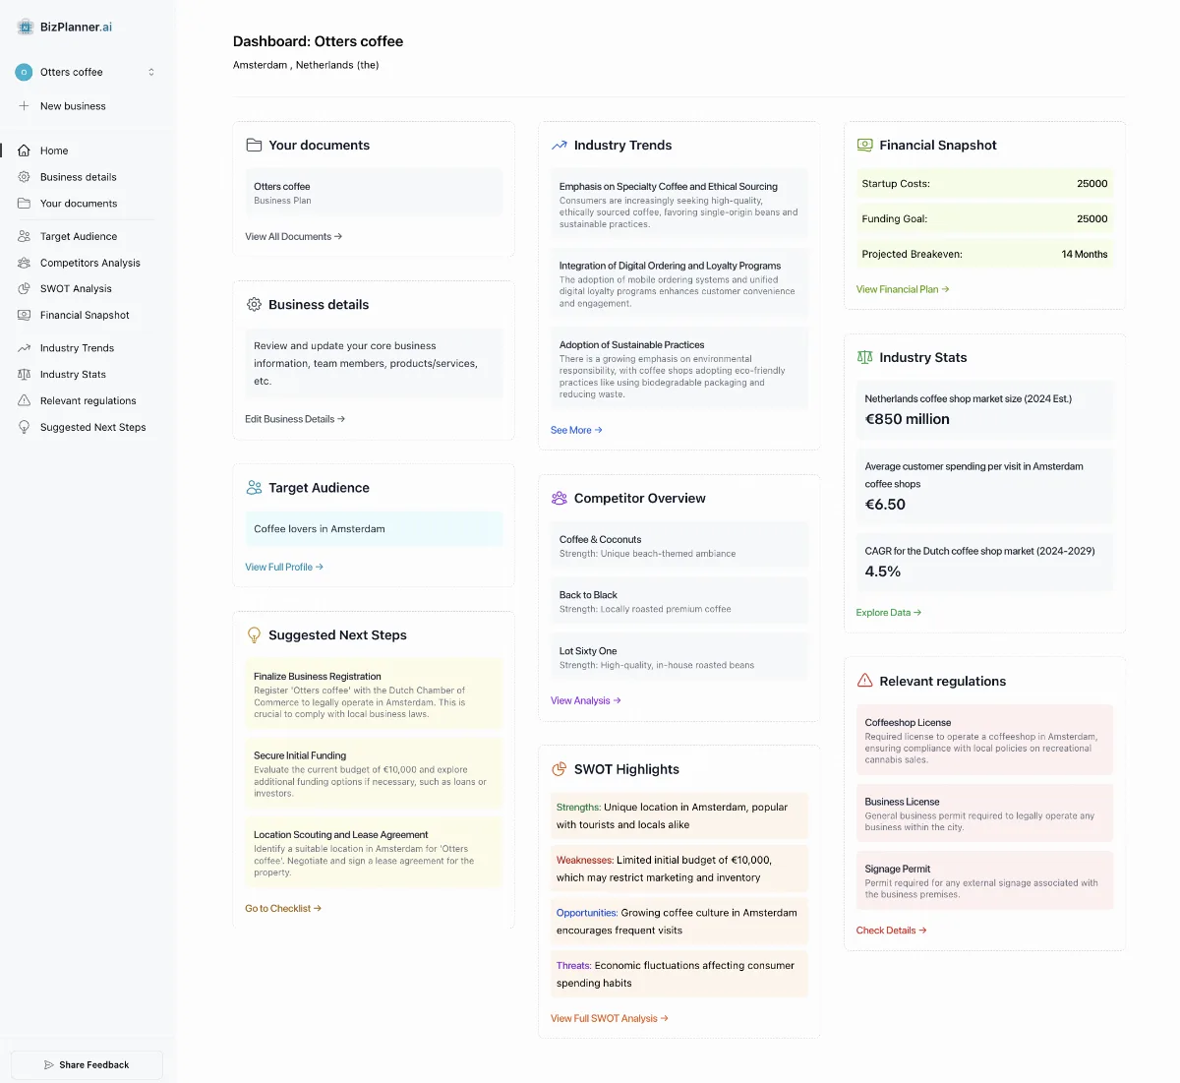1180x1083 pixels.
Task: Click the lightbulb icon in Suggested Next Steps card
Action: click(254, 635)
